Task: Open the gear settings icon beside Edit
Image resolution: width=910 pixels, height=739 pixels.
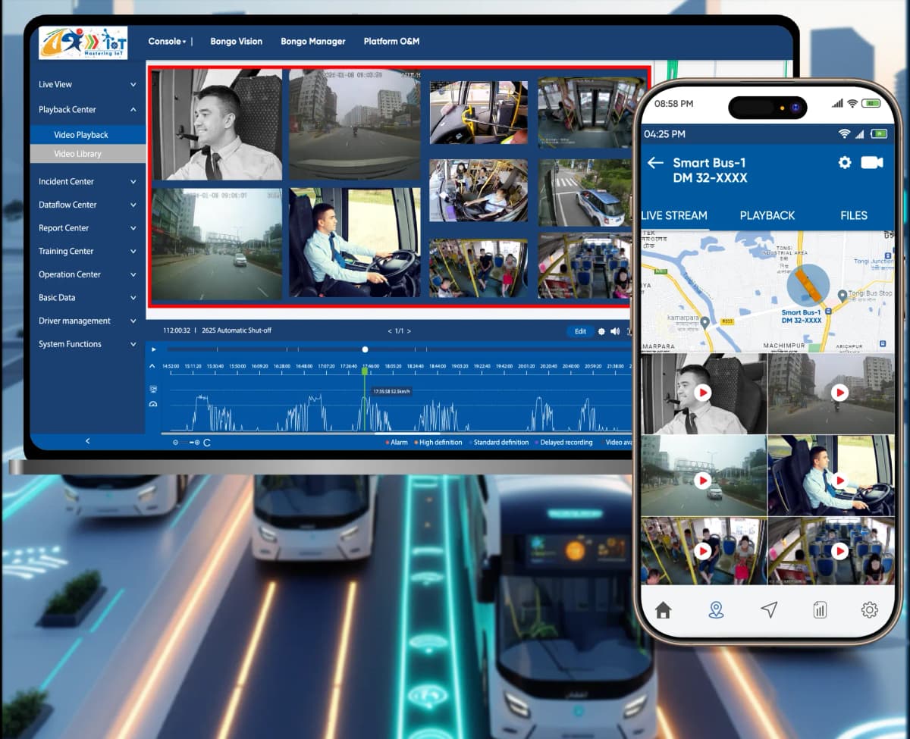Action: point(601,331)
